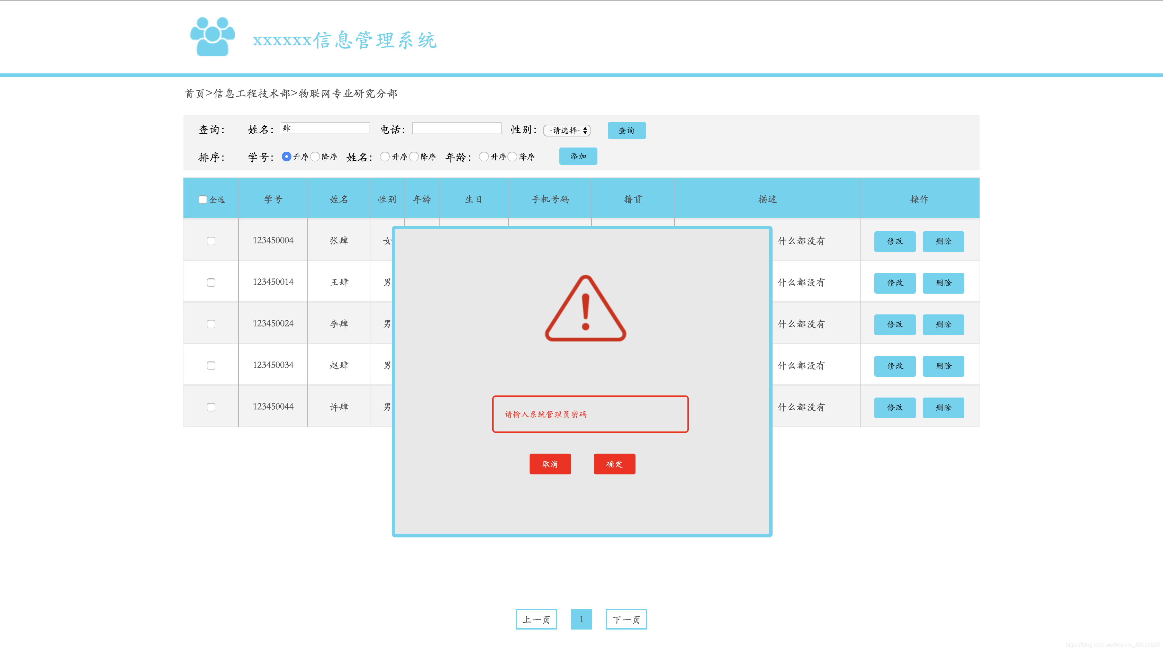This screenshot has height=651, width=1163.
Task: Click student ID cell 123450004
Action: point(273,240)
